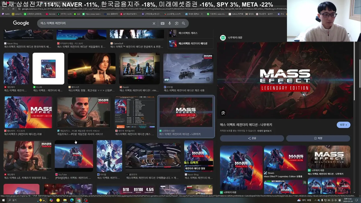Open File Explorer from the taskbar
This screenshot has height=203, width=361.
[x=65, y=200]
